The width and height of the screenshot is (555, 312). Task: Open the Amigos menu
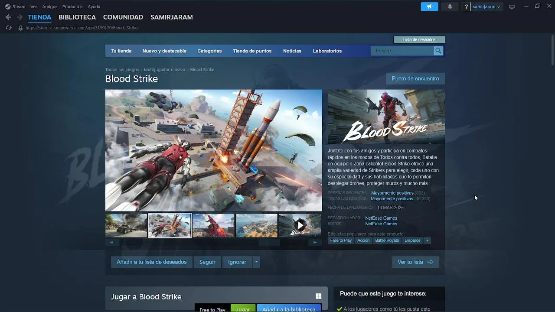[x=49, y=6]
